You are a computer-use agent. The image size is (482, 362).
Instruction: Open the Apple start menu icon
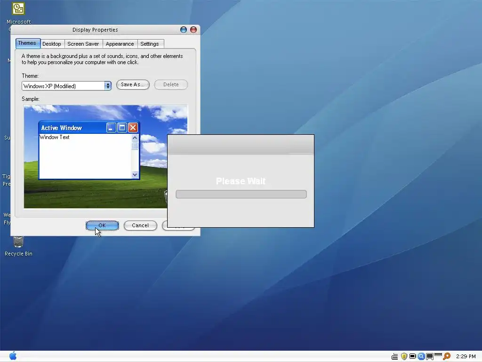(13, 356)
